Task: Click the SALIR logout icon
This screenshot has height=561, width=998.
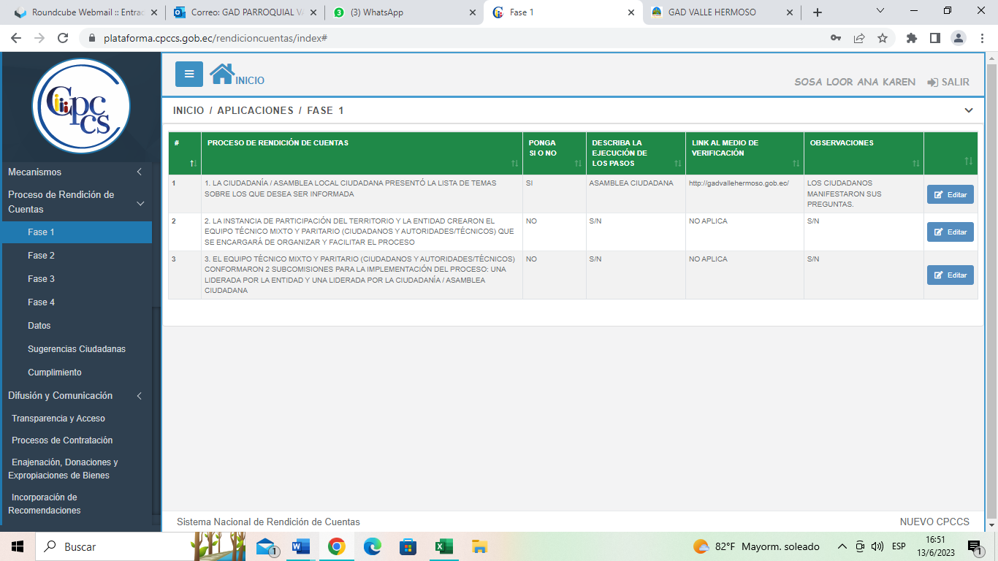Action: (x=933, y=83)
